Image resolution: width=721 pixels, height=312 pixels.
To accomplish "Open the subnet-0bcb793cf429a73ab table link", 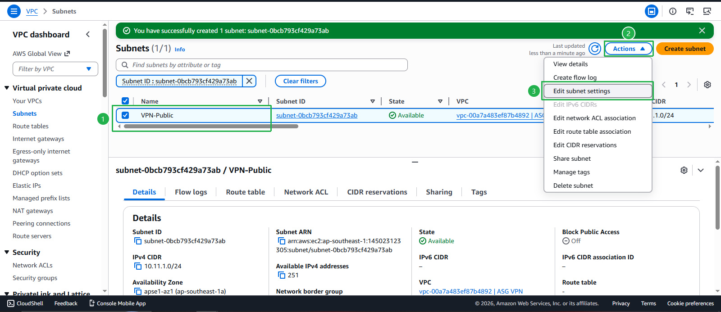I will 317,115.
